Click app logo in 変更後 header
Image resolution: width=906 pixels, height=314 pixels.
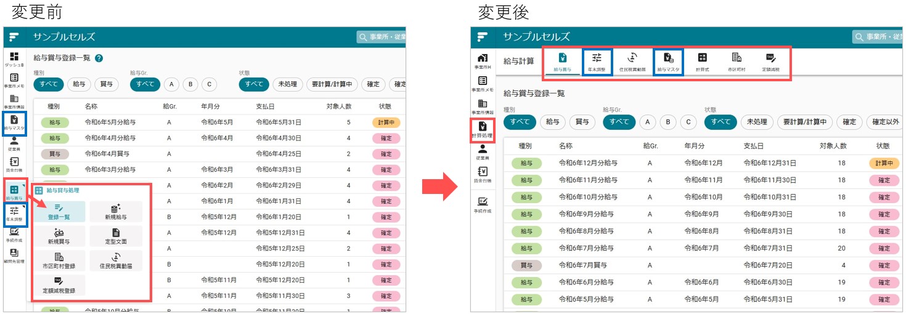483,37
